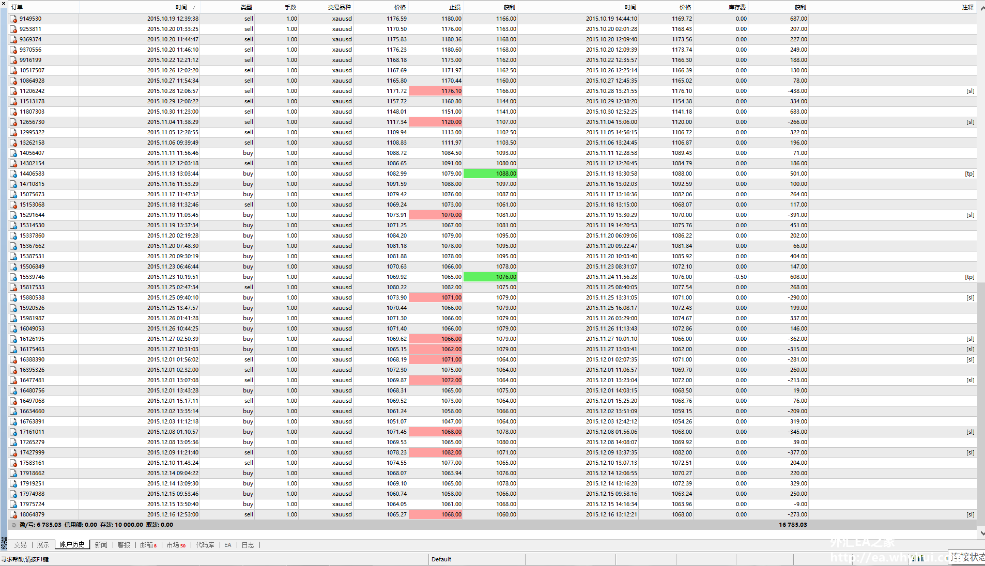Select the icon beside order 17918662

pyautogui.click(x=13, y=473)
